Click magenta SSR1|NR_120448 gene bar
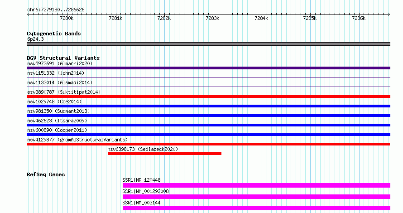Screen dimensions: 403x213 (x=256, y=185)
